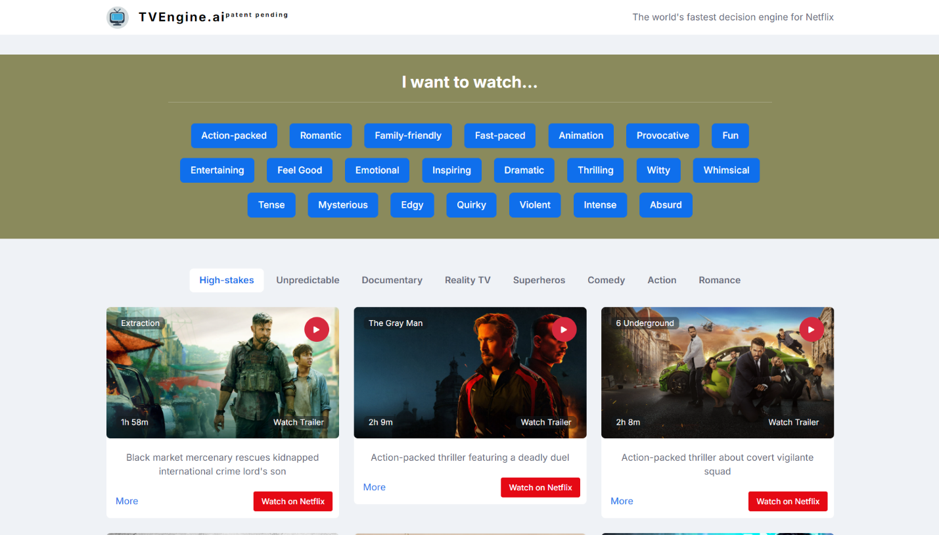Screen dimensions: 939x535
Task: Click the covert vigilante squad description text
Action: click(x=718, y=464)
